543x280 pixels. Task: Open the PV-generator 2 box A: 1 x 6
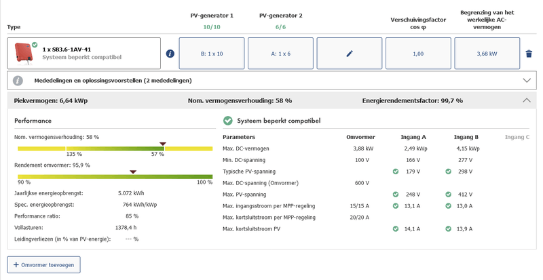pos(280,54)
